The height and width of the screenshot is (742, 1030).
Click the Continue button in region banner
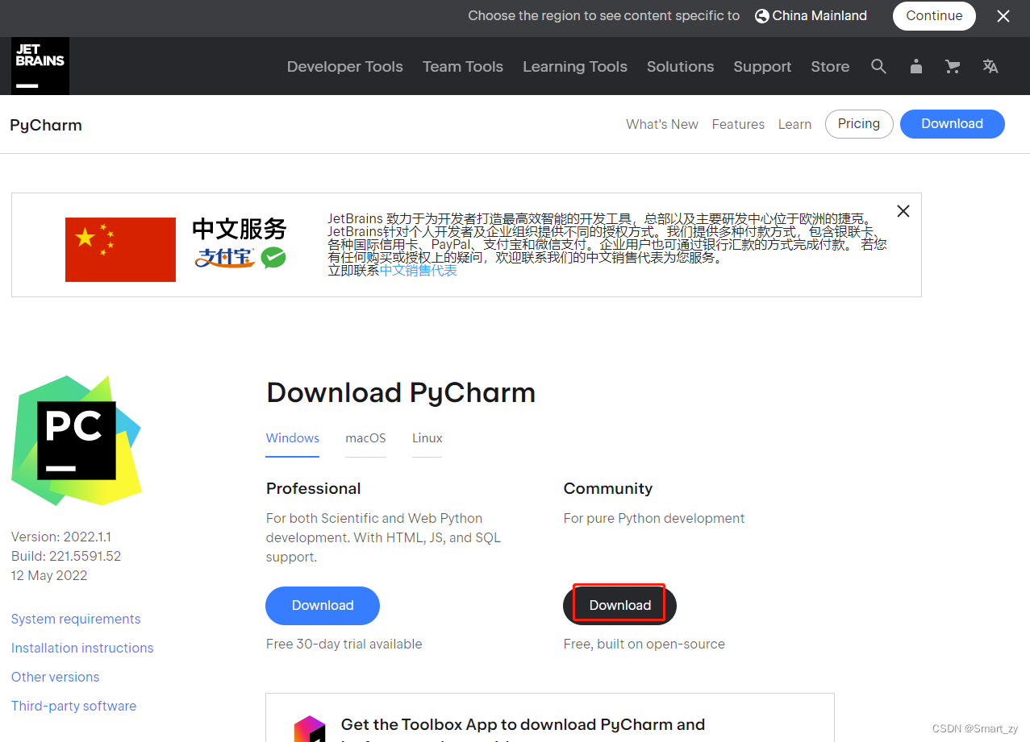[x=934, y=15]
